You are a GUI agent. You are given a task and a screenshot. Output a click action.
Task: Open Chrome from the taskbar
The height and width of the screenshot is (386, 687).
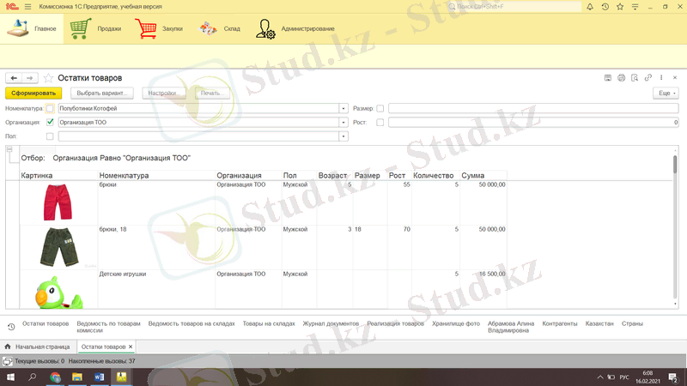pyautogui.click(x=55, y=377)
